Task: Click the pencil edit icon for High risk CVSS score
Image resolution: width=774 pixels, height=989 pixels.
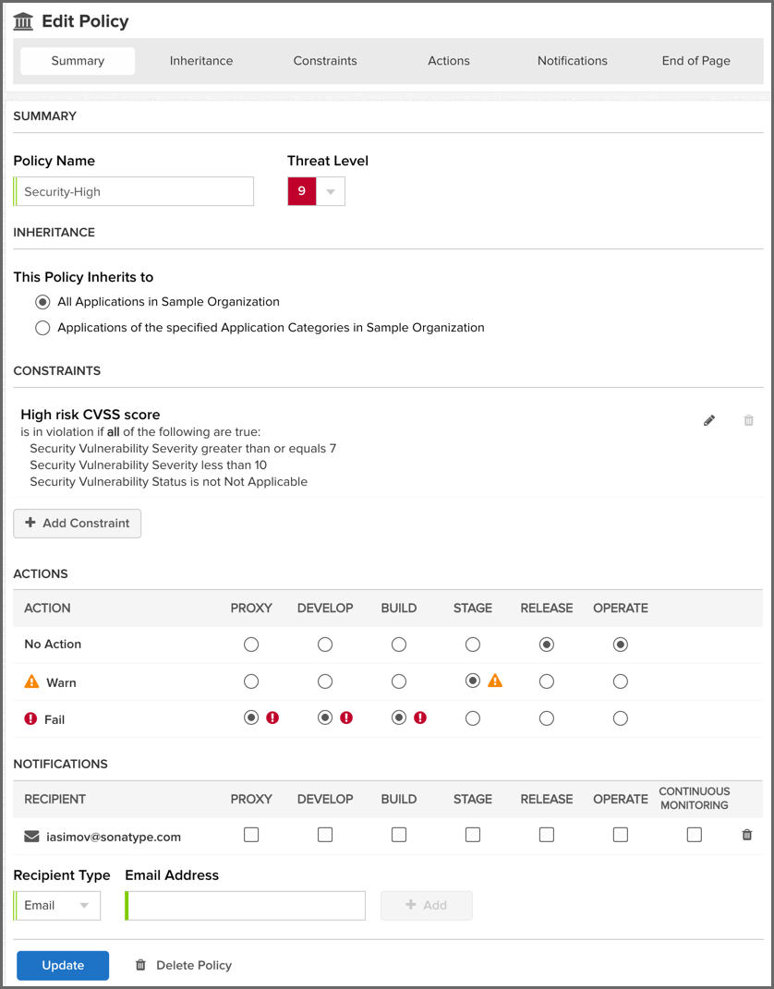Action: pos(709,421)
